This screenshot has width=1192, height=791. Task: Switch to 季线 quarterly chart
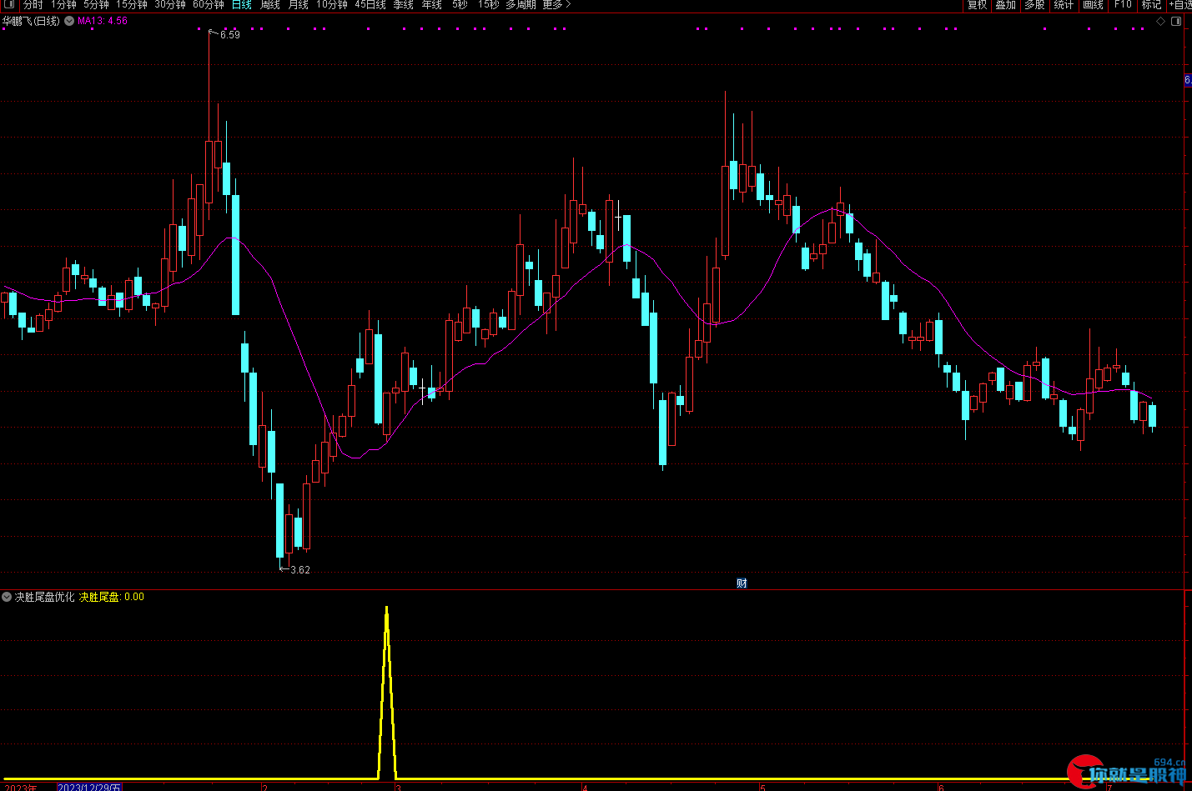pyautogui.click(x=404, y=4)
